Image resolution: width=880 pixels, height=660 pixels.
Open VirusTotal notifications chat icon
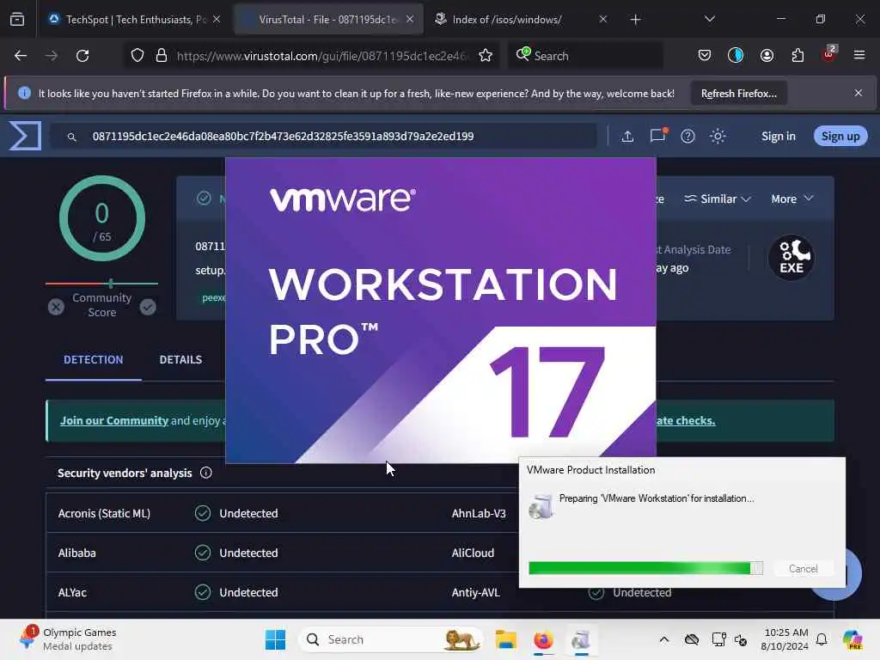pos(657,136)
